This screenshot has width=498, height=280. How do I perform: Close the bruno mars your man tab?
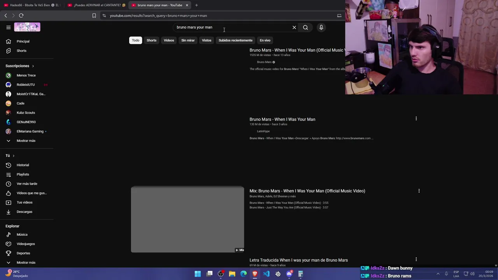tap(187, 5)
